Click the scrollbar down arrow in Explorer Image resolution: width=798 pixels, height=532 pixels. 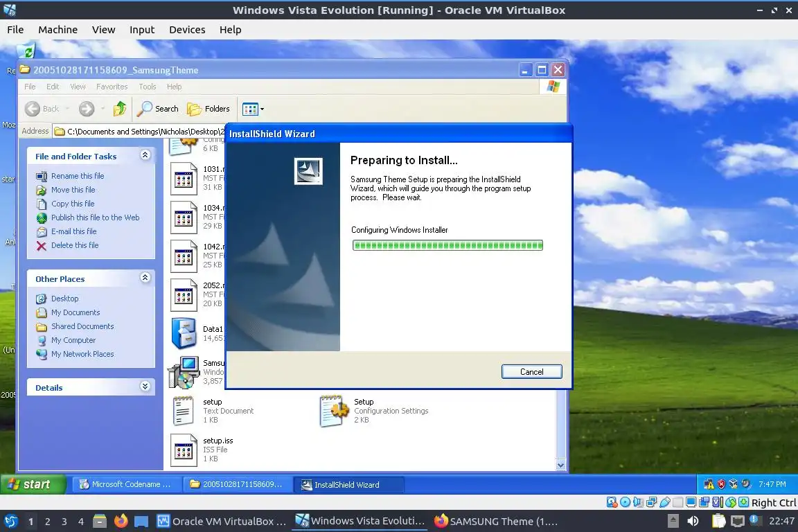click(x=561, y=465)
